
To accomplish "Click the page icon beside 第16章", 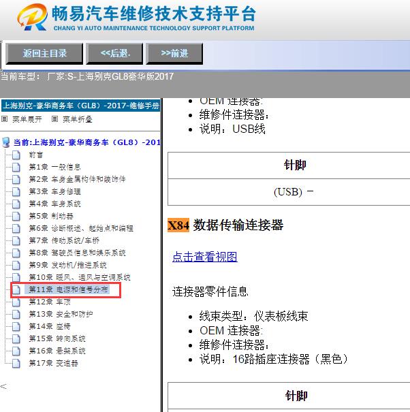I will tap(16, 351).
